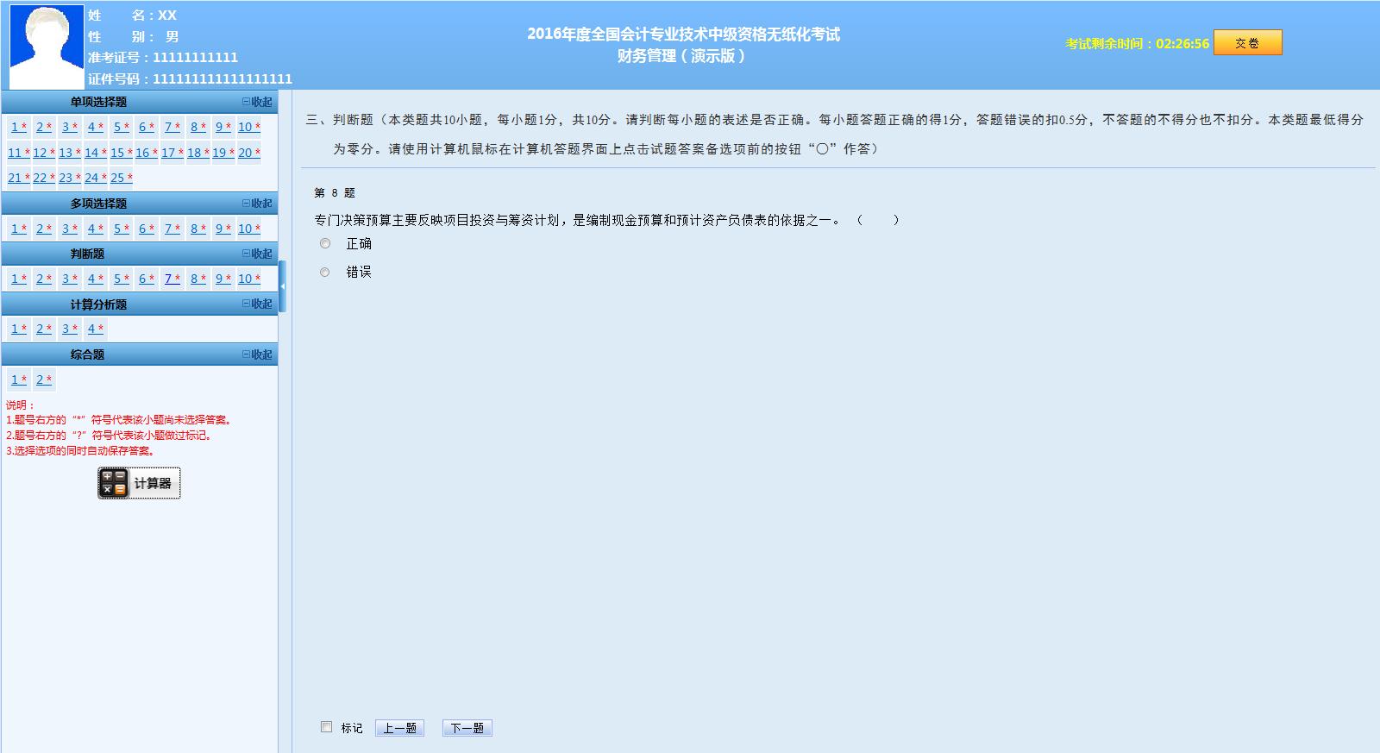Collapse the 多项选择题 section via 收起
1380x753 pixels.
click(x=257, y=204)
